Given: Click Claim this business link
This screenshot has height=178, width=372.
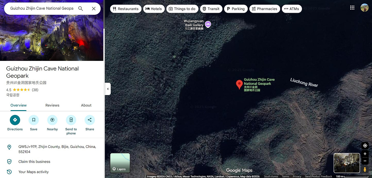Looking at the screenshot, I should tap(34, 162).
